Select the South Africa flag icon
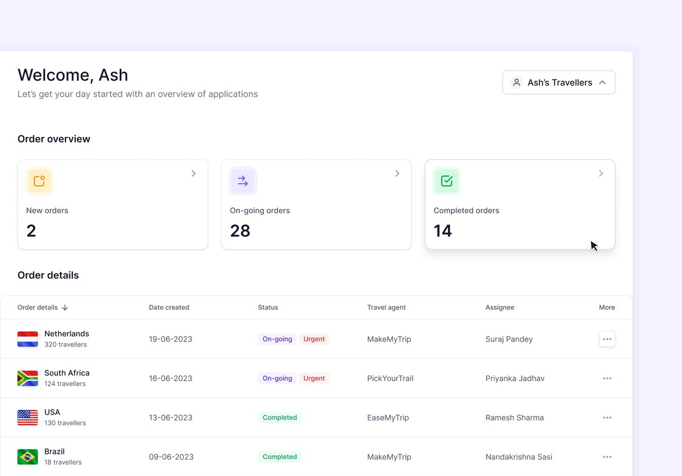The height and width of the screenshot is (476, 682). (27, 378)
